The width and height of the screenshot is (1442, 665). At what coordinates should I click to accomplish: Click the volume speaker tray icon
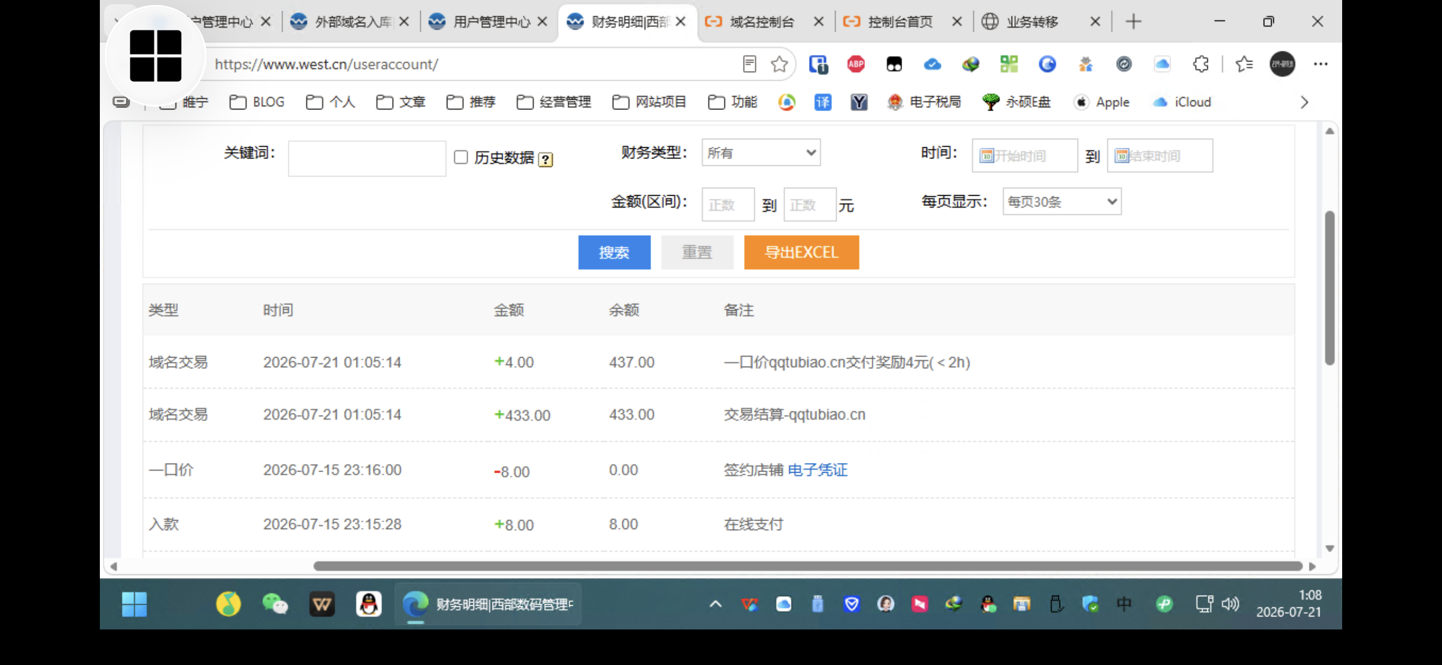click(1230, 604)
